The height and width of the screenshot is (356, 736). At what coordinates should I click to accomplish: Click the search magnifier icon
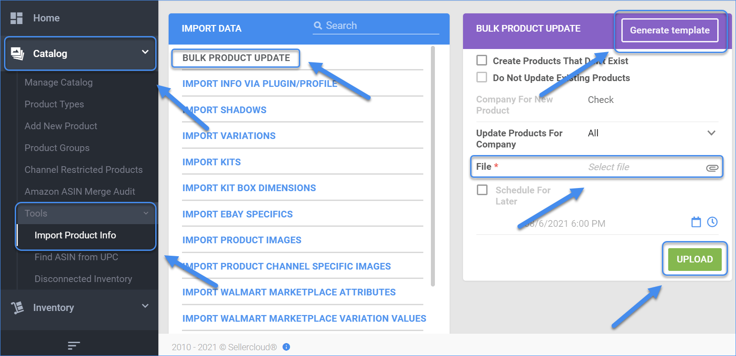(318, 25)
